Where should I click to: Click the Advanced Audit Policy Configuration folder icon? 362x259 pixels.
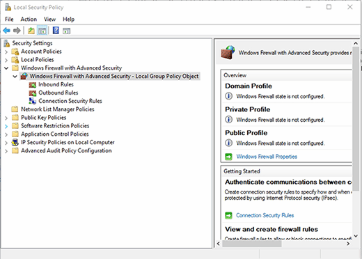point(15,150)
